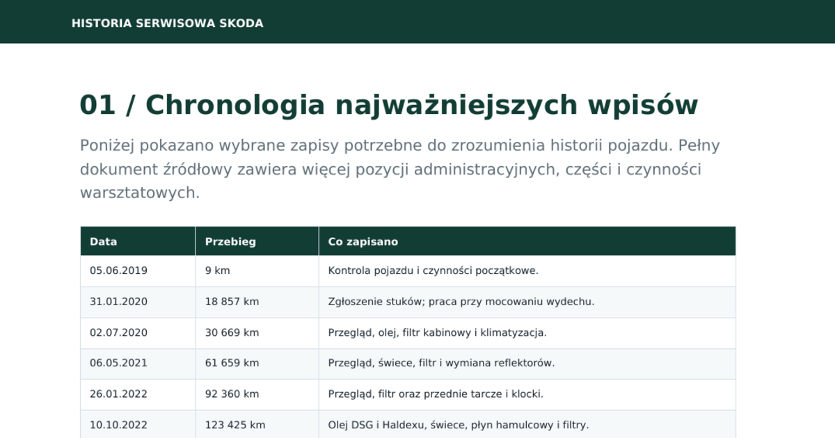
Task: Select the date 05.06.2019
Action: (118, 271)
